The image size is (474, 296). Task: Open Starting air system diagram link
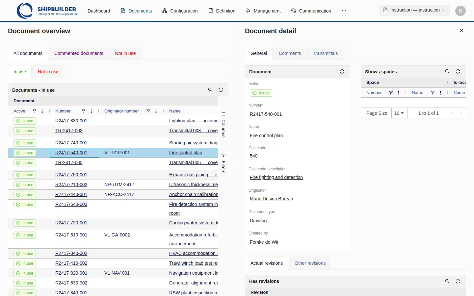click(194, 143)
